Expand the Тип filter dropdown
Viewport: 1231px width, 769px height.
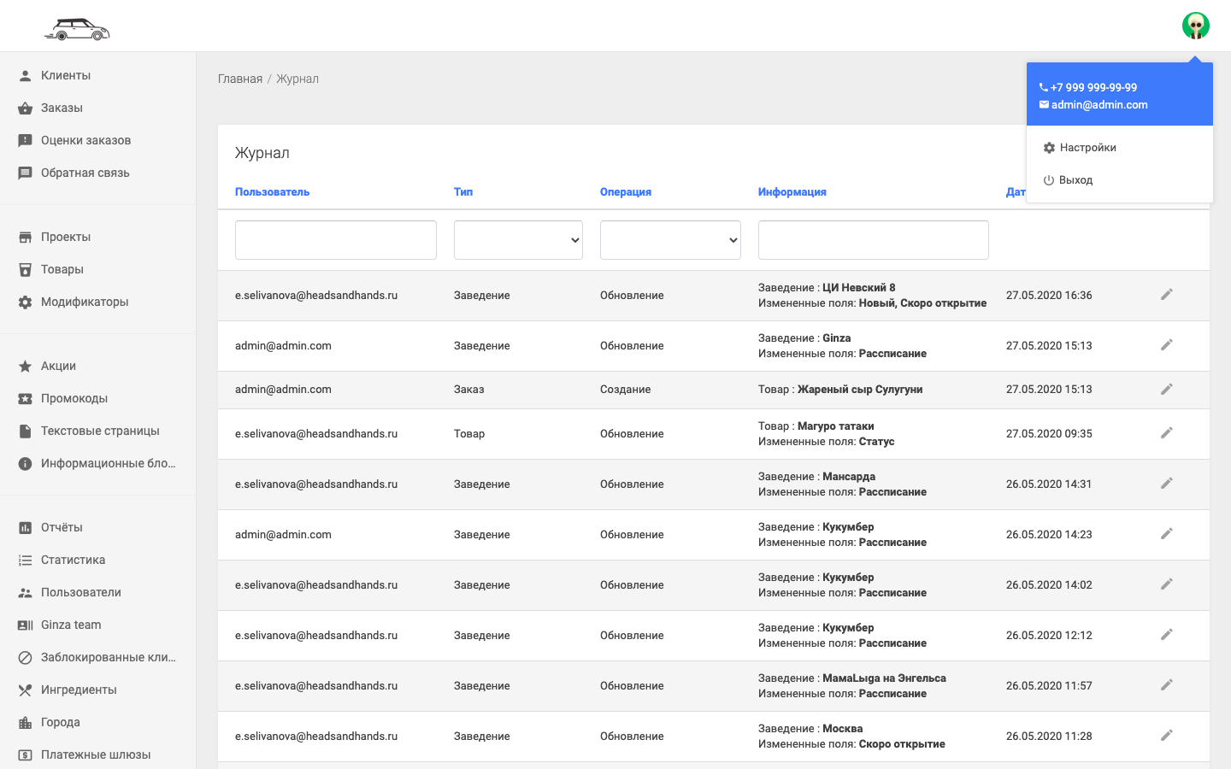pos(518,240)
